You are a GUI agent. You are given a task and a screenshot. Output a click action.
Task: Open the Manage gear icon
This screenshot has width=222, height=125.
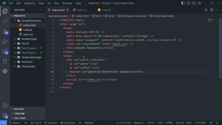(5, 115)
